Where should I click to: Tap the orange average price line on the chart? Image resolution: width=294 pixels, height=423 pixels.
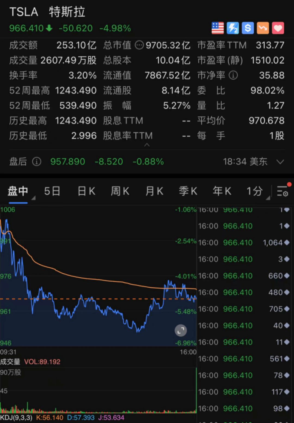tap(98, 280)
